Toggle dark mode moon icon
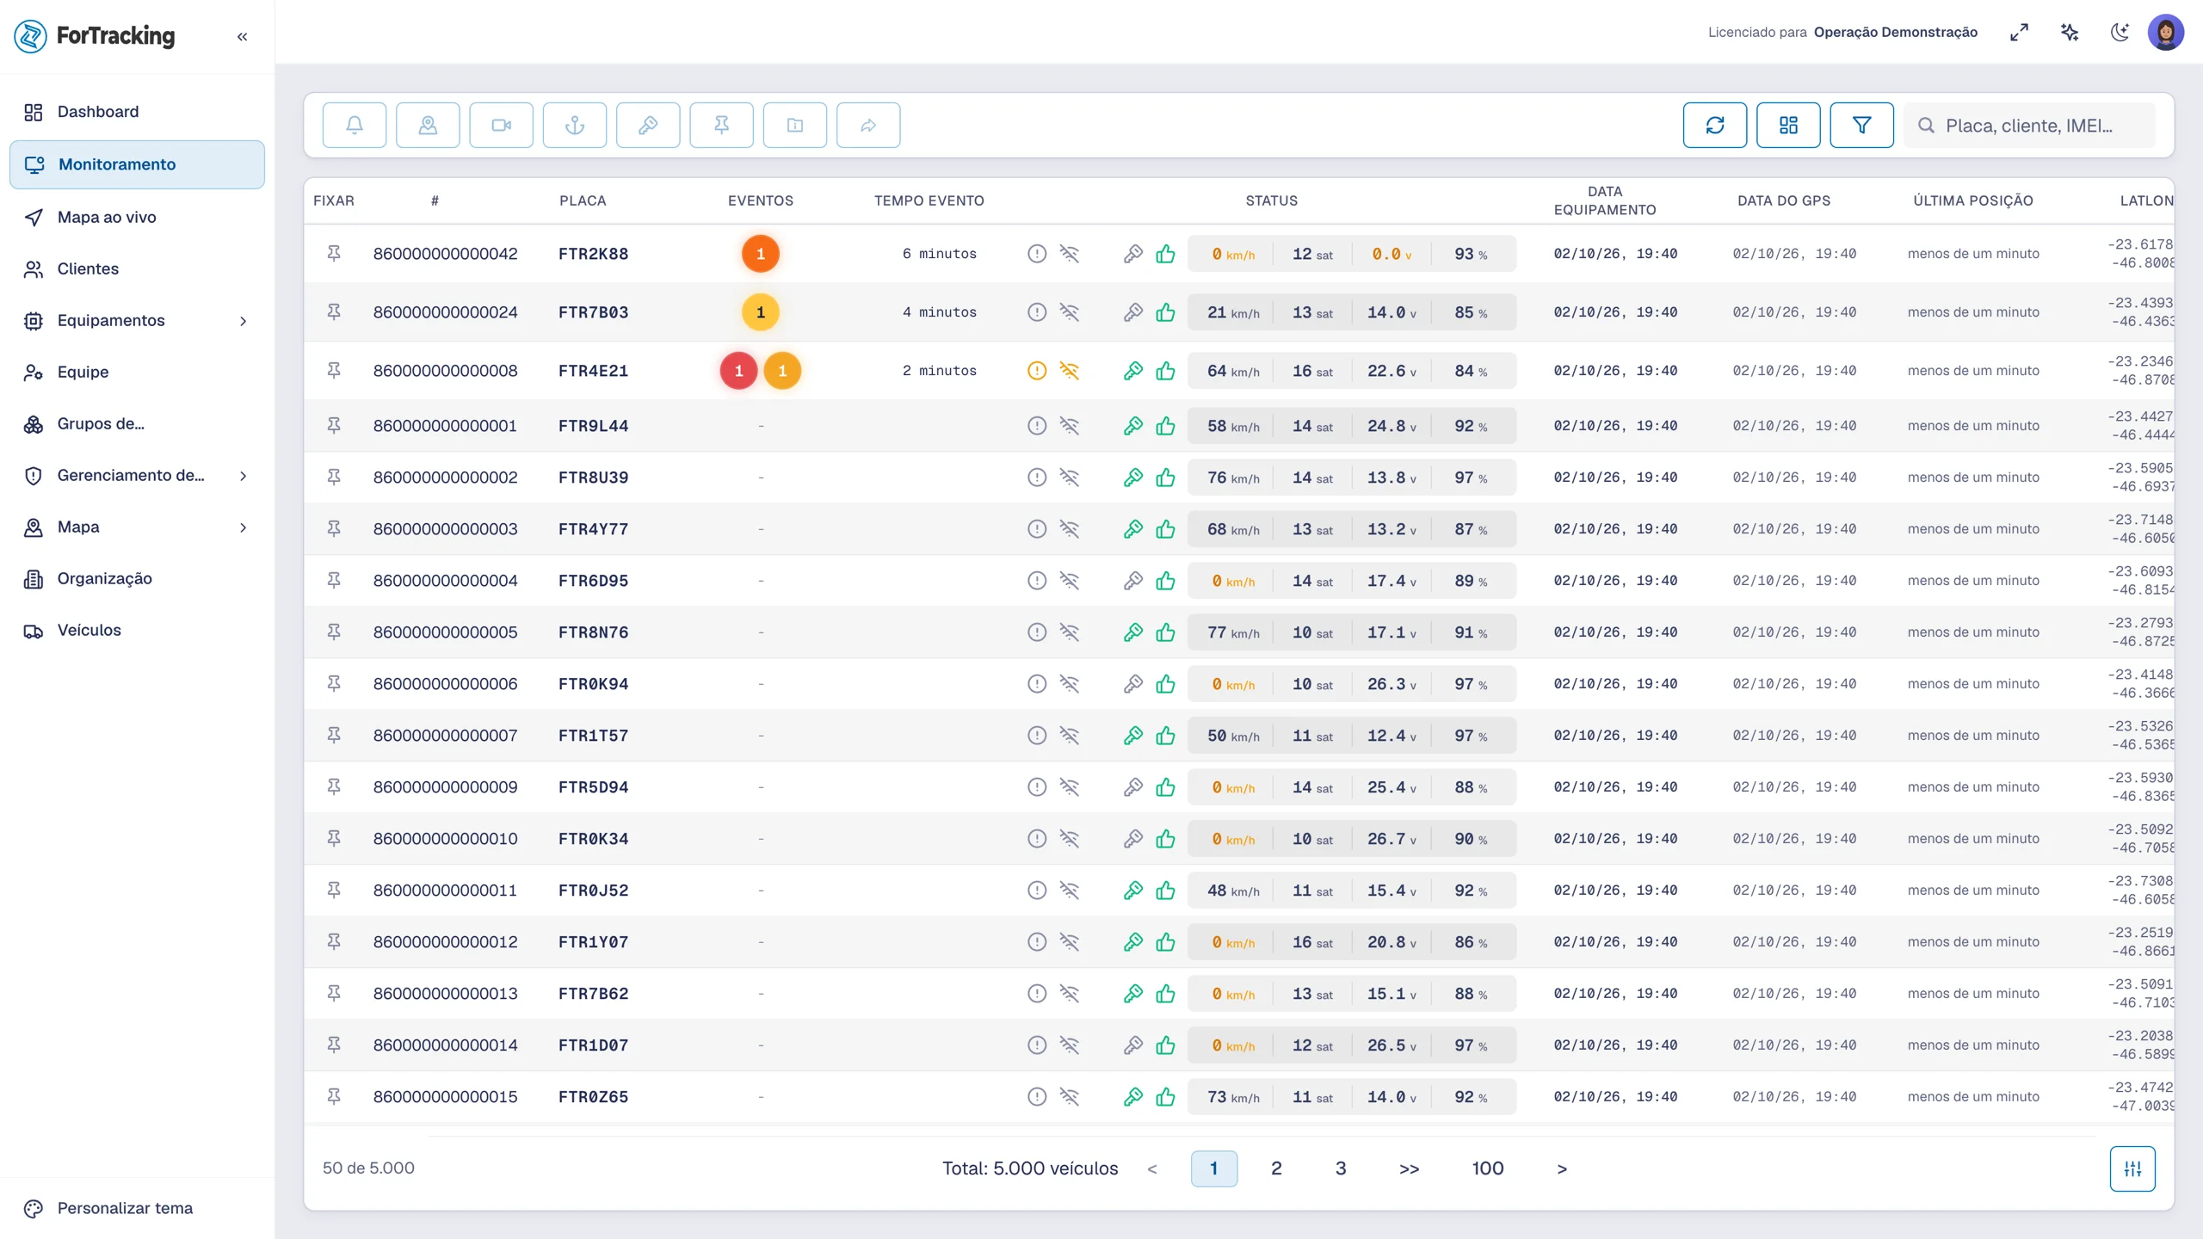Screen dimensions: 2203x1239 2120,33
